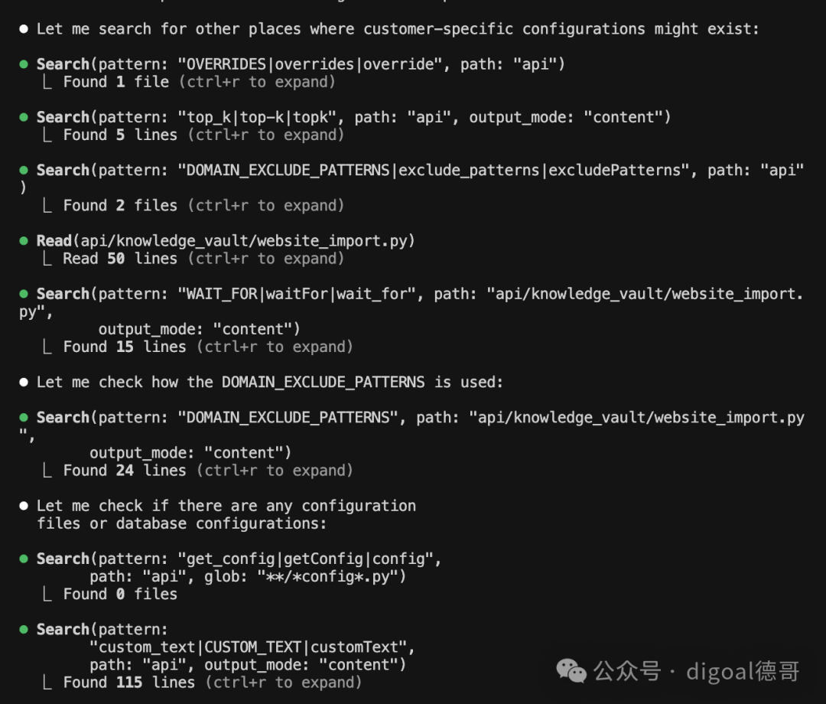Click green bullet beside get_config search
This screenshot has height=704, width=826.
click(x=24, y=559)
